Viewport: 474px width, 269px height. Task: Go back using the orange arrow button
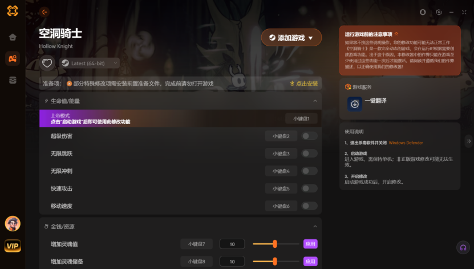[44, 12]
